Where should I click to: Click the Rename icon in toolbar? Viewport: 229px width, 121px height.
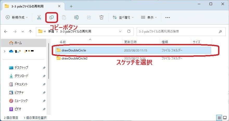(x=77, y=17)
